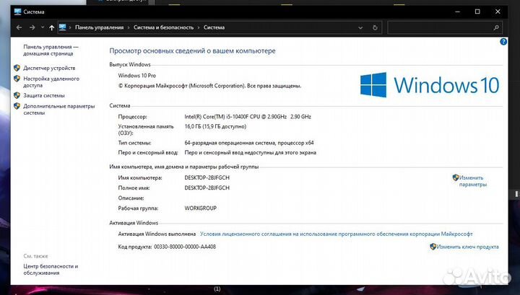Open help via blue question mark

click(503, 42)
